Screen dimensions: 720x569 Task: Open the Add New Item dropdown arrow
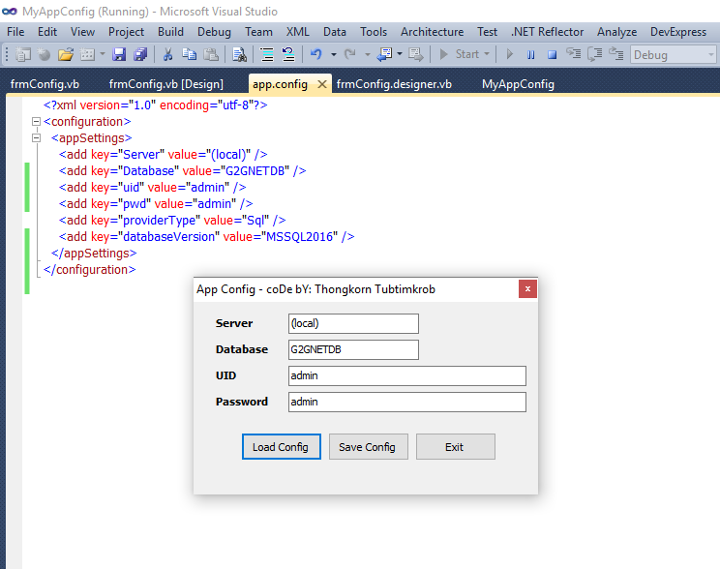[103, 54]
